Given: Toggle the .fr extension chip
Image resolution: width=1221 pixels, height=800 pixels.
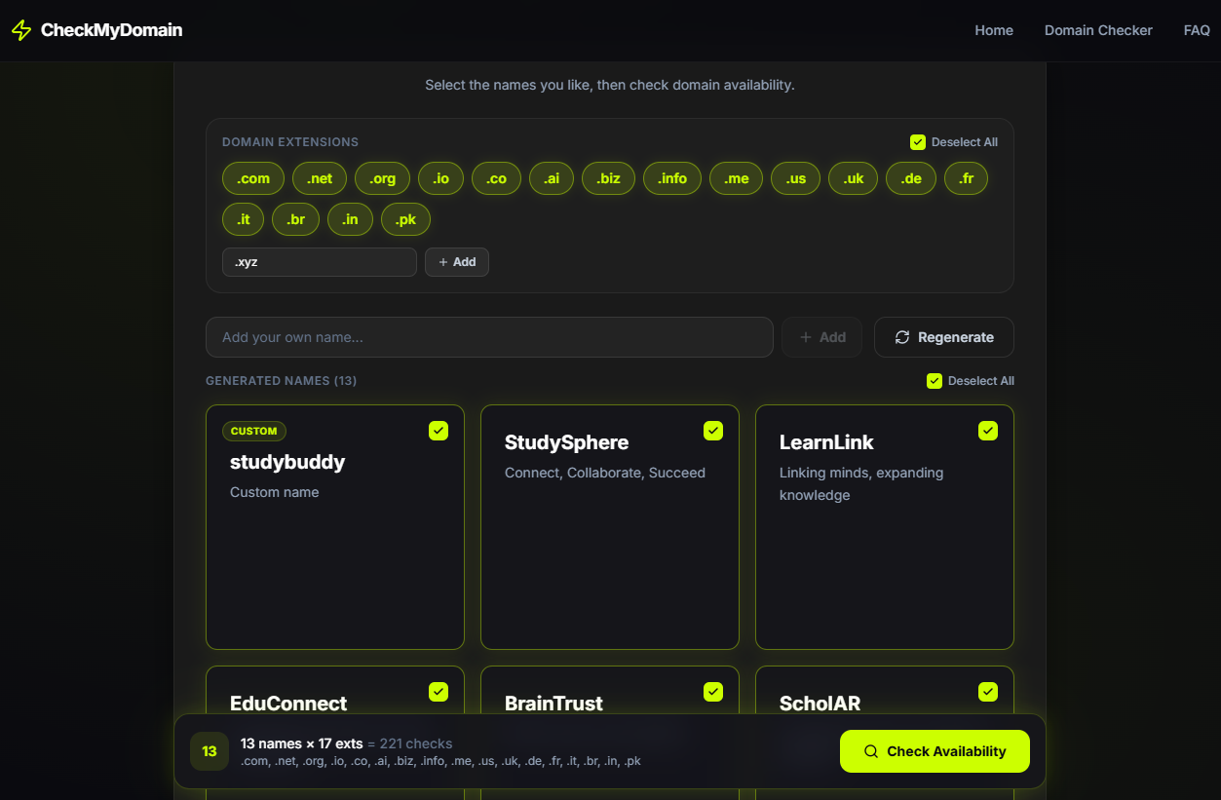Looking at the screenshot, I should click(x=966, y=178).
